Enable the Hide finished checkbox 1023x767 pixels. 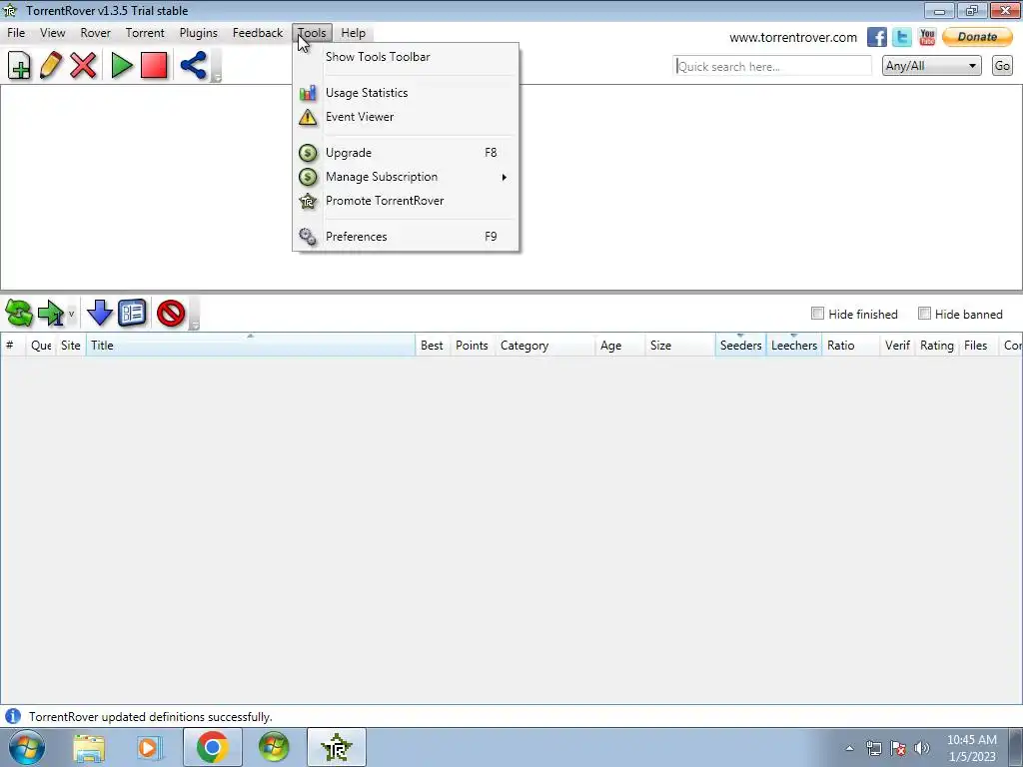[817, 313]
